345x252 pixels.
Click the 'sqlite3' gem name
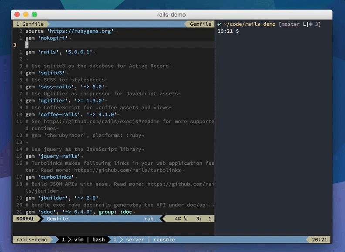[x=51, y=73]
